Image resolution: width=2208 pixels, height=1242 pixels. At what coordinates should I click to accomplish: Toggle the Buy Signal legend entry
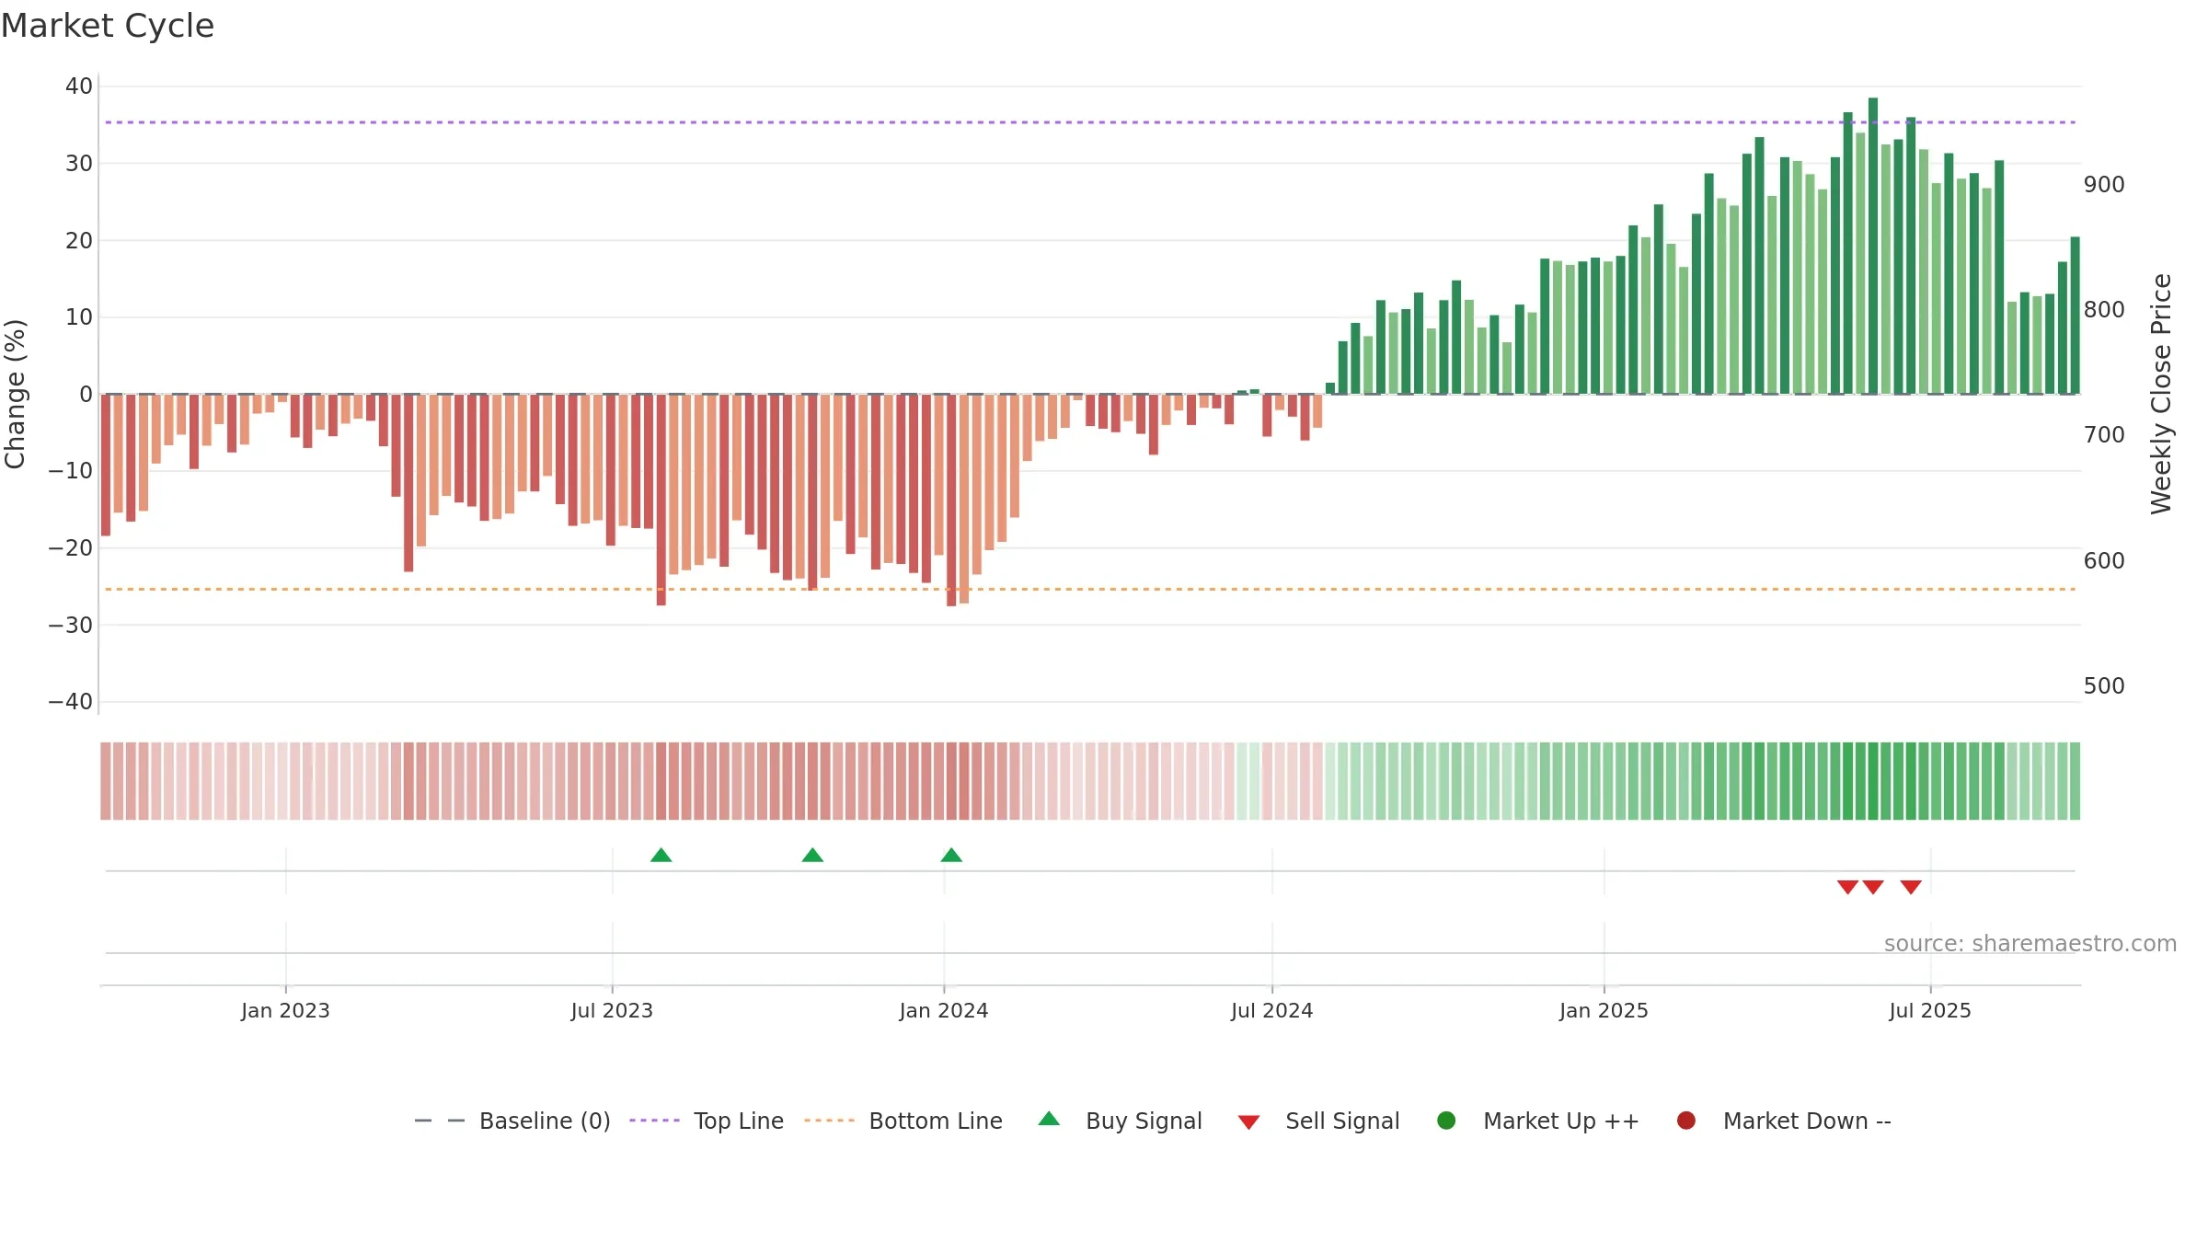[x=1120, y=1121]
